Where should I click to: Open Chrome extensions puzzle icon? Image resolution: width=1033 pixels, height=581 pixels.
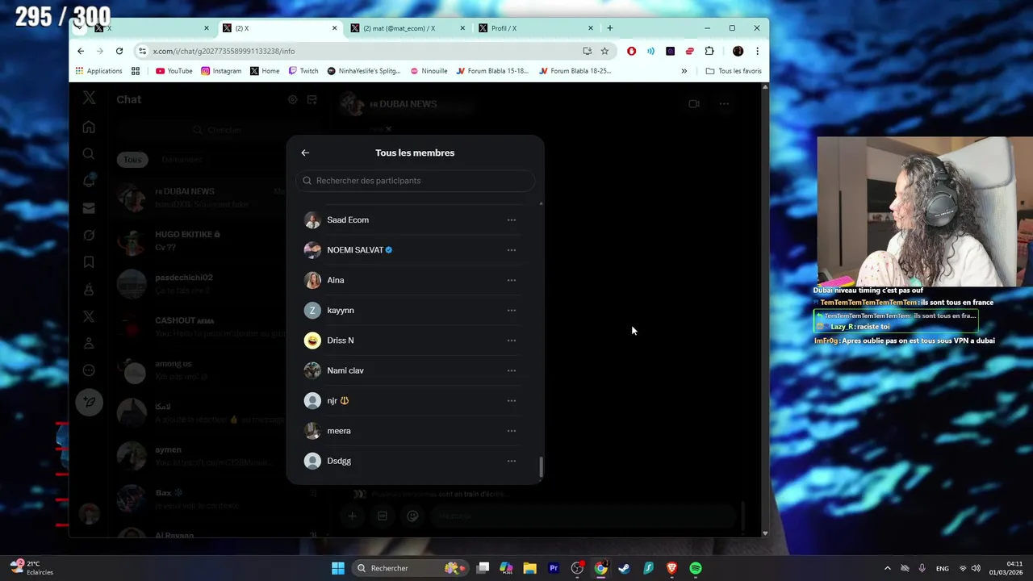[x=709, y=51]
